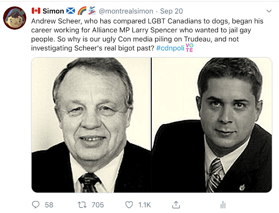Click the 58 replies count
Image resolution: width=279 pixels, height=213 pixels.
coord(49,204)
